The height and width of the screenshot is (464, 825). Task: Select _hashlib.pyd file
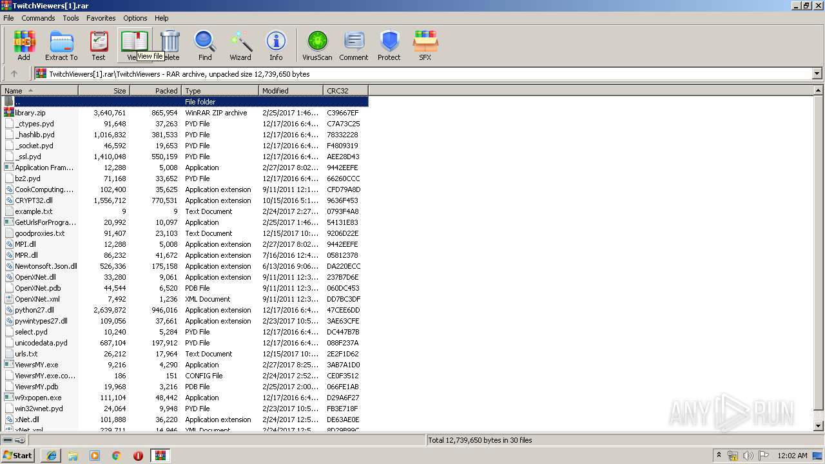pyautogui.click(x=35, y=135)
